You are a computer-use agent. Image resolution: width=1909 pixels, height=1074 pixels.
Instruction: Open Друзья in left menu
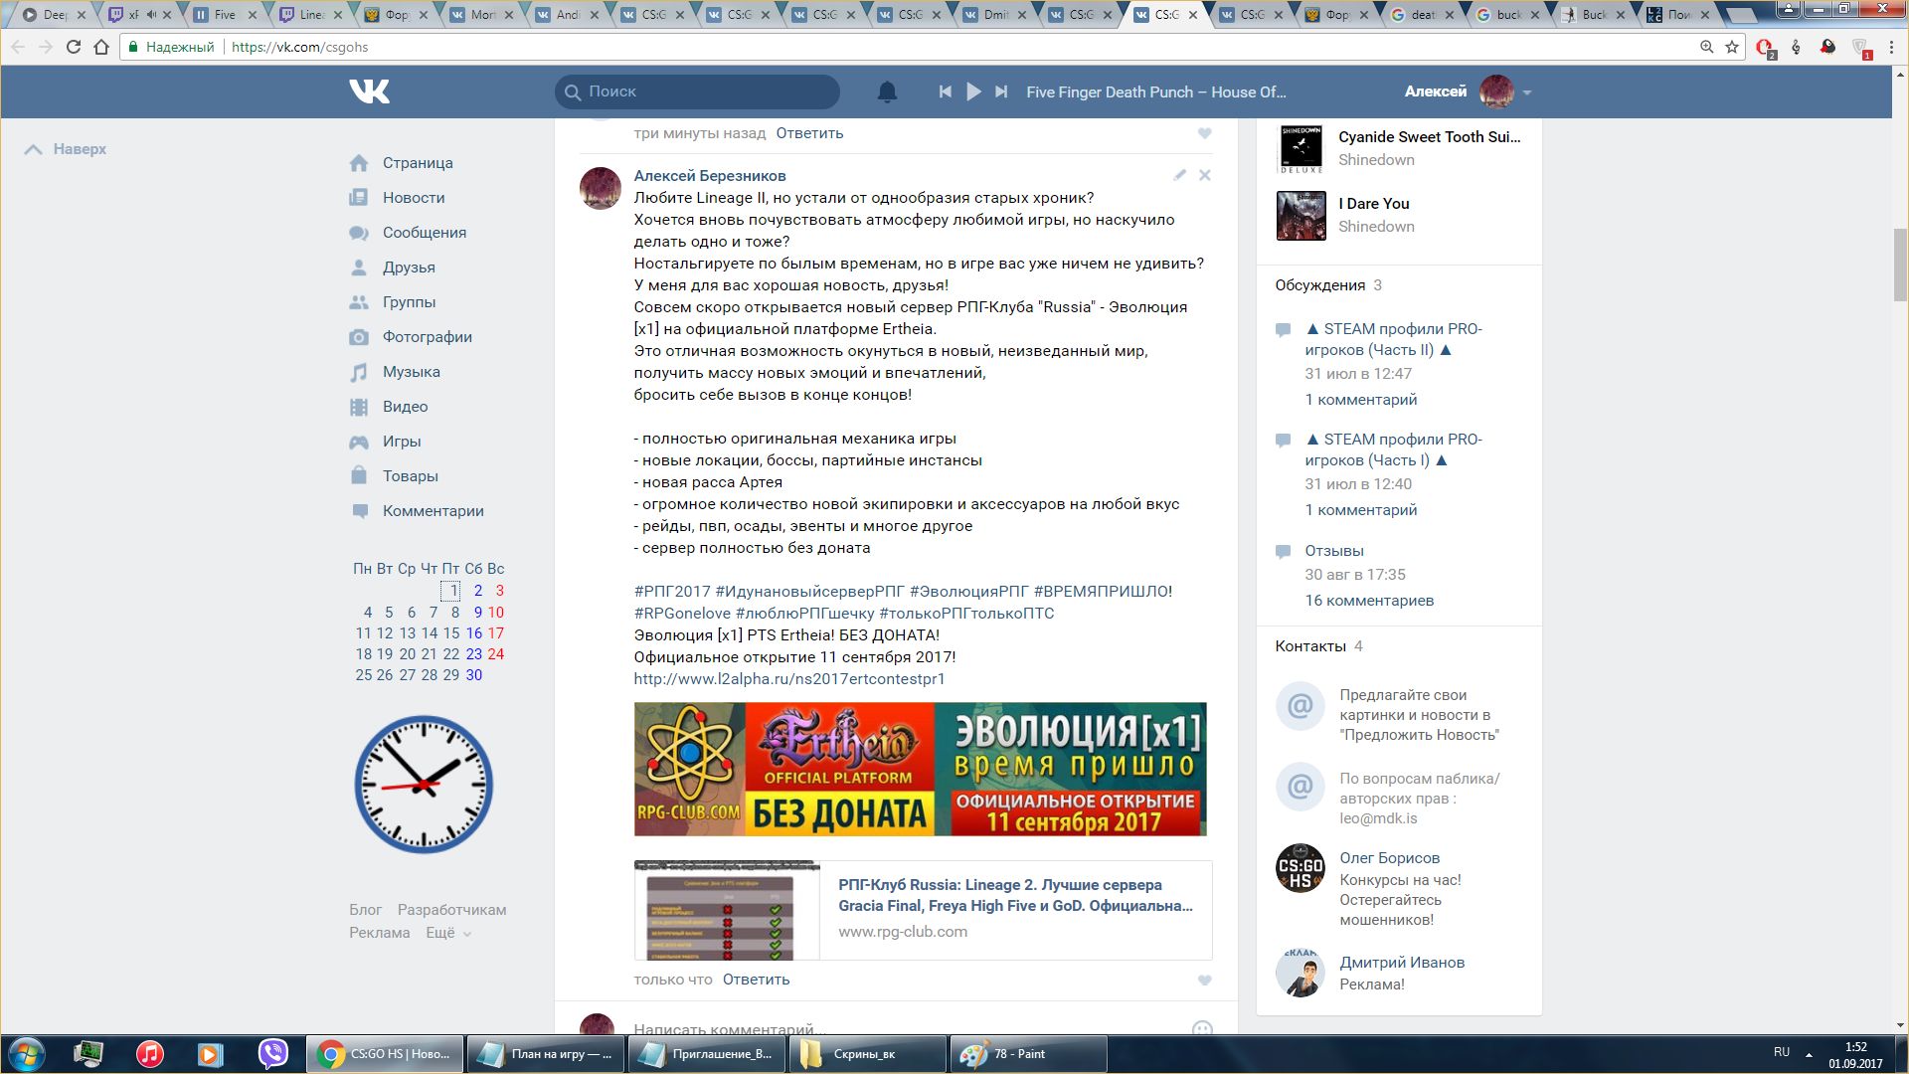(x=409, y=268)
